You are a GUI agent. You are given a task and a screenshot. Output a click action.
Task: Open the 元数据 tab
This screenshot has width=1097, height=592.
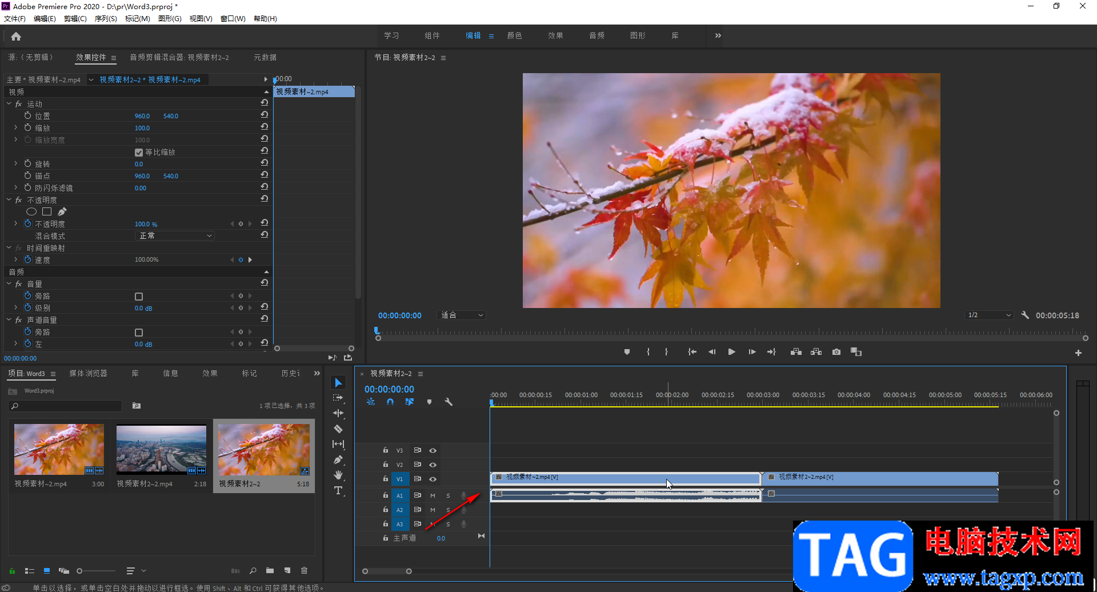265,57
